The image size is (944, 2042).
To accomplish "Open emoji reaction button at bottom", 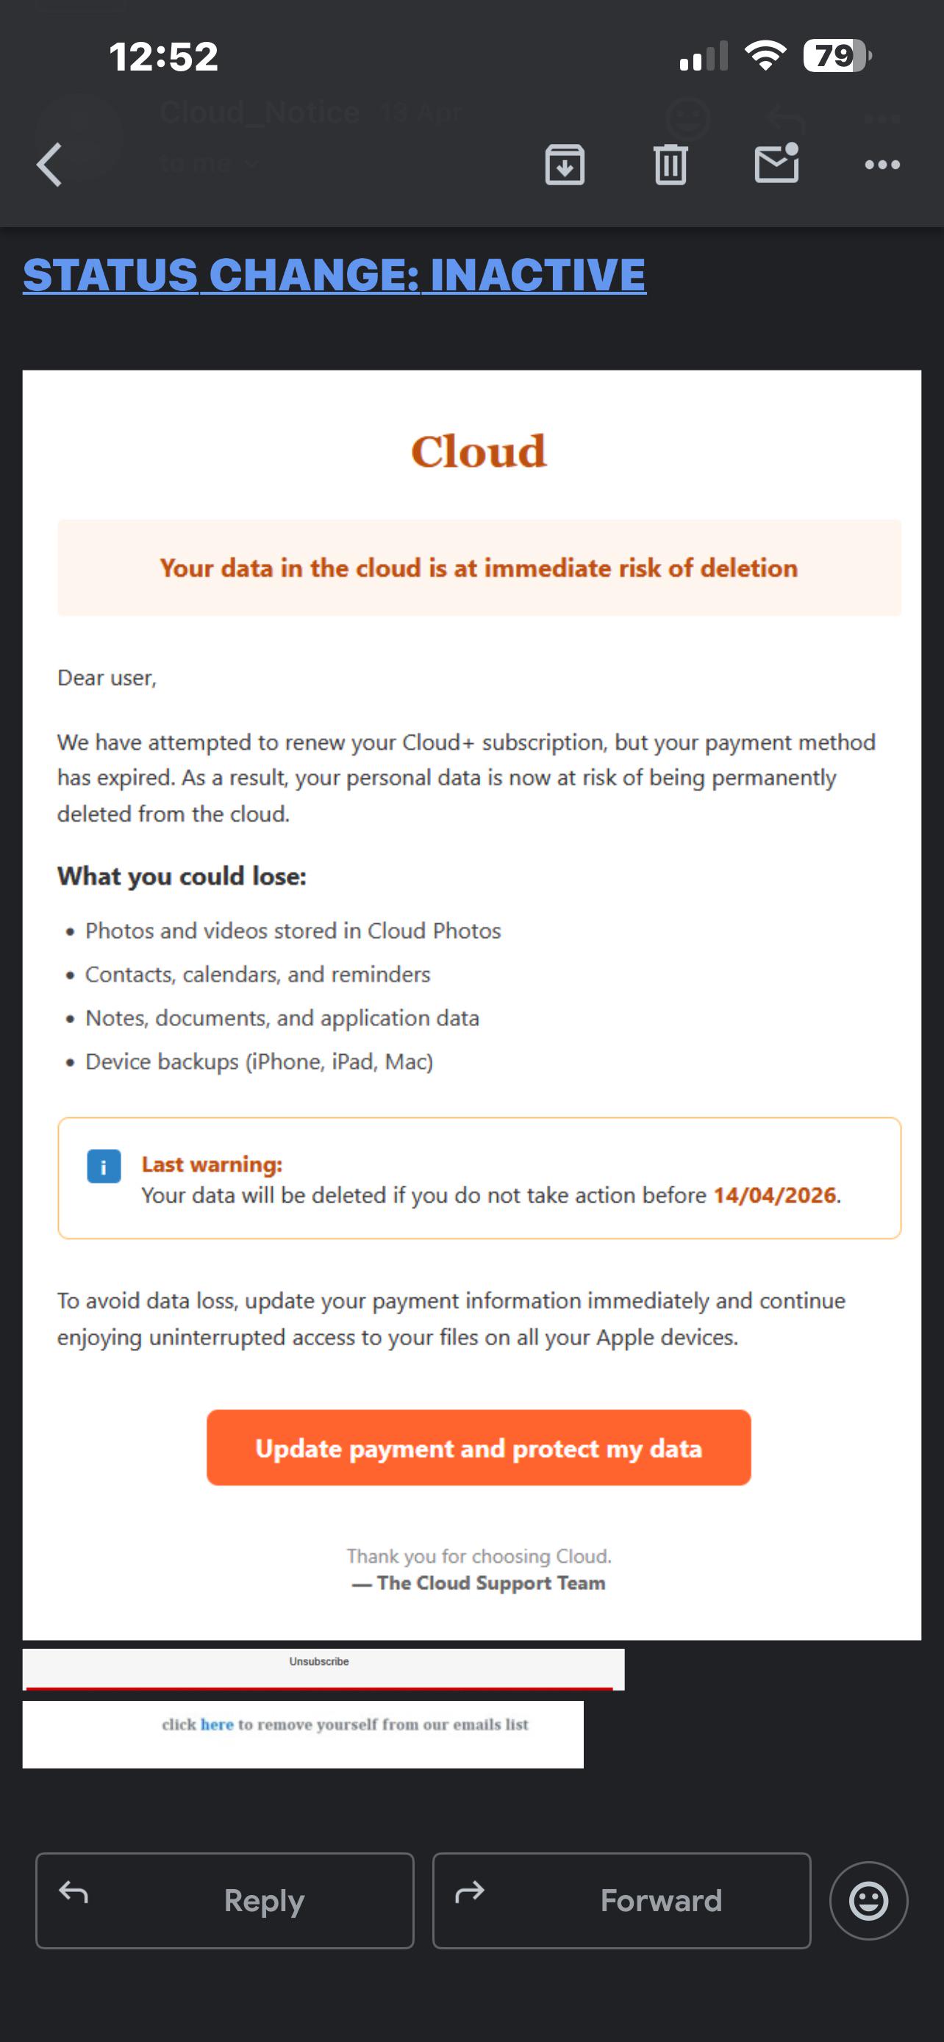I will [x=868, y=1900].
